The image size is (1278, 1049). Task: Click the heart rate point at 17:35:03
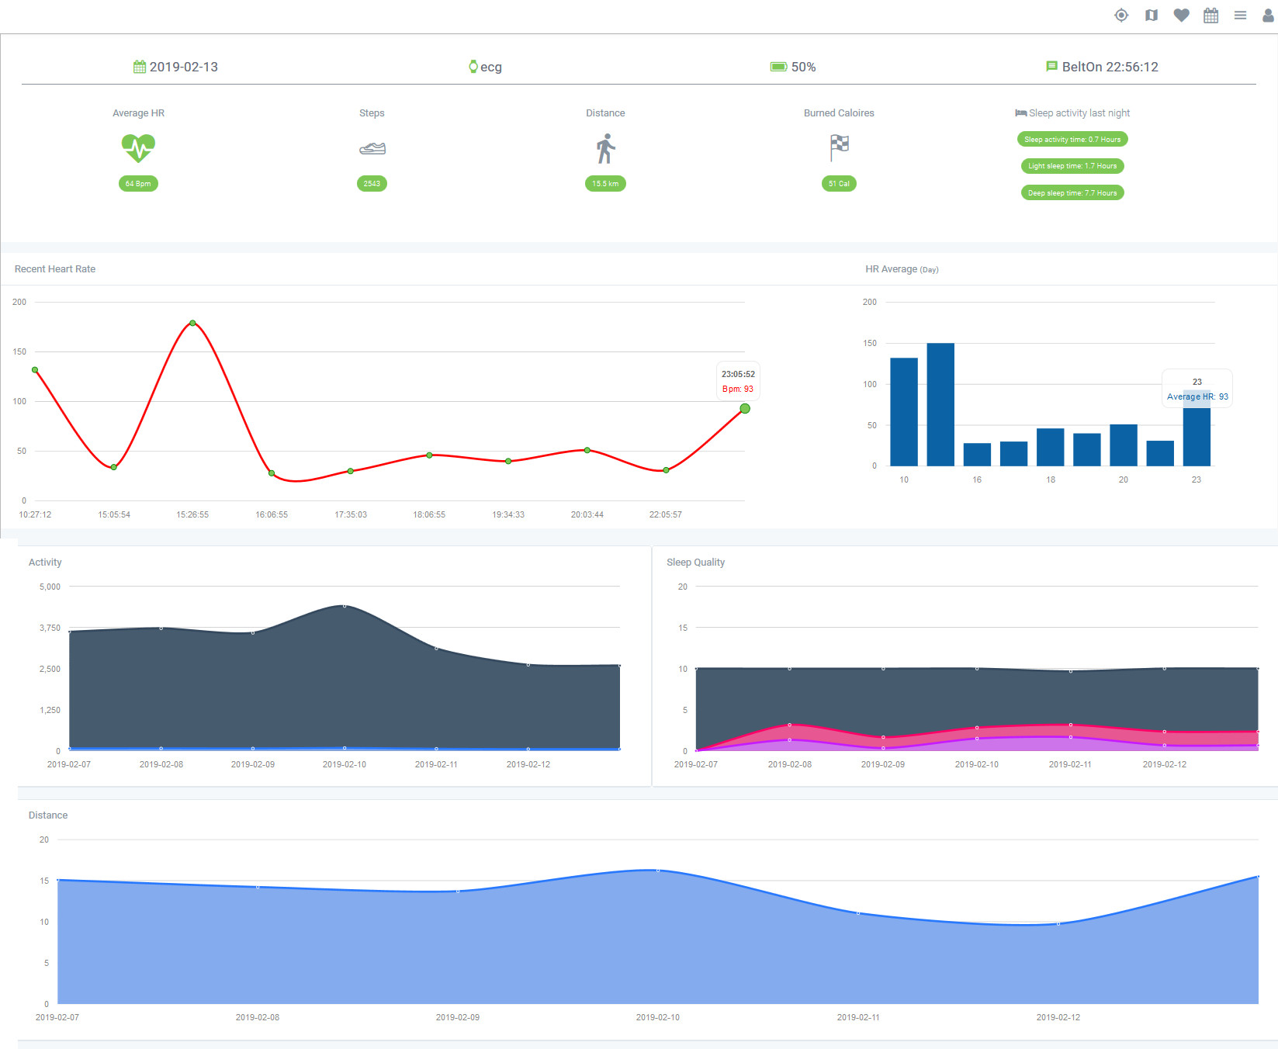tap(351, 471)
